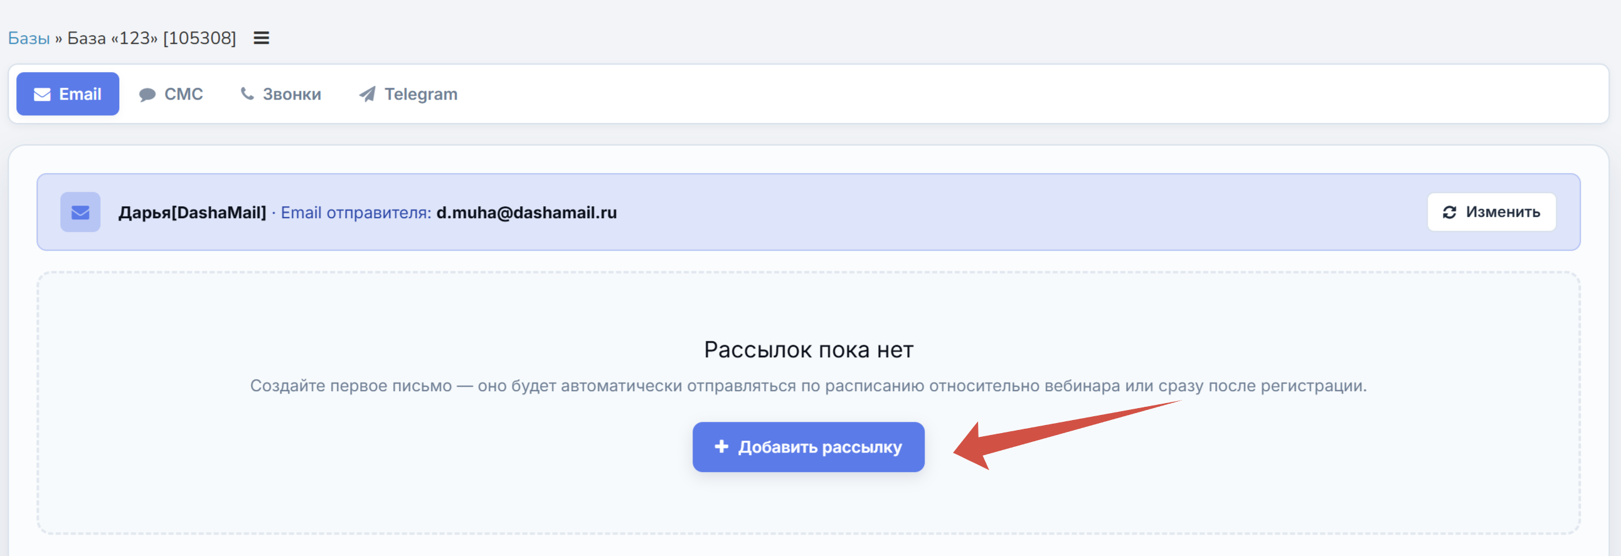
Task: Click the Изменить button text
Action: 1502,212
